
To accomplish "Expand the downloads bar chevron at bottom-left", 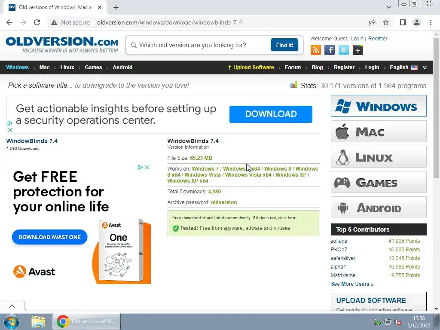I will (12, 306).
